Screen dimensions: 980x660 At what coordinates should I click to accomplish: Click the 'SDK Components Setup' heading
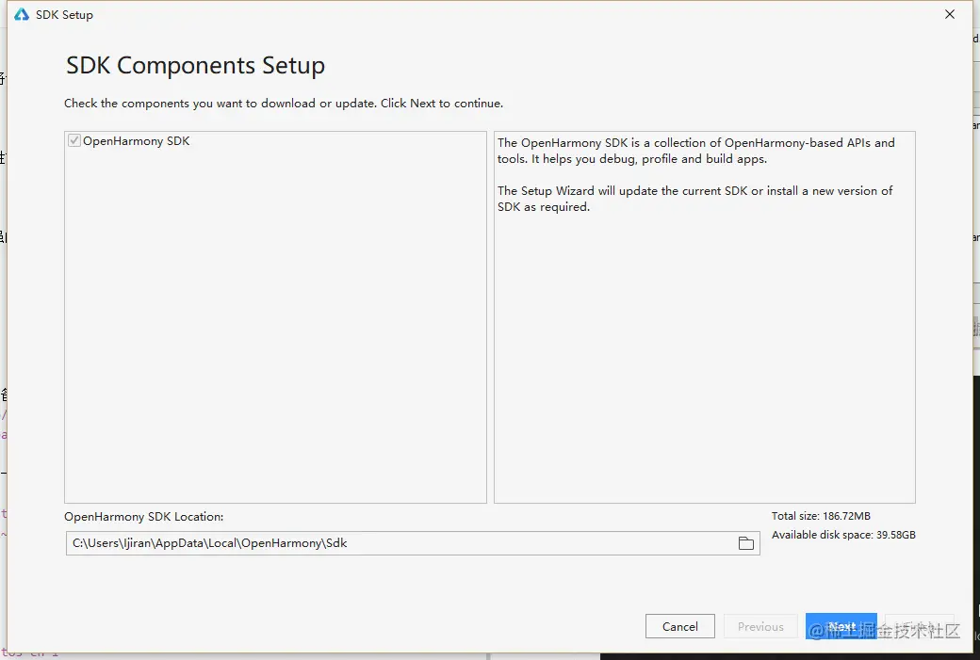click(196, 66)
